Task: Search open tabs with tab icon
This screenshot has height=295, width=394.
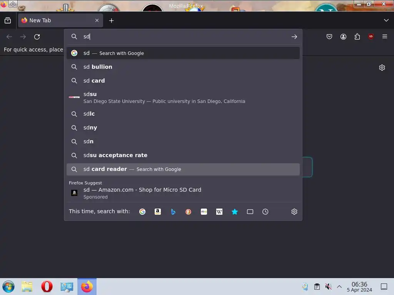Action: coord(250,212)
